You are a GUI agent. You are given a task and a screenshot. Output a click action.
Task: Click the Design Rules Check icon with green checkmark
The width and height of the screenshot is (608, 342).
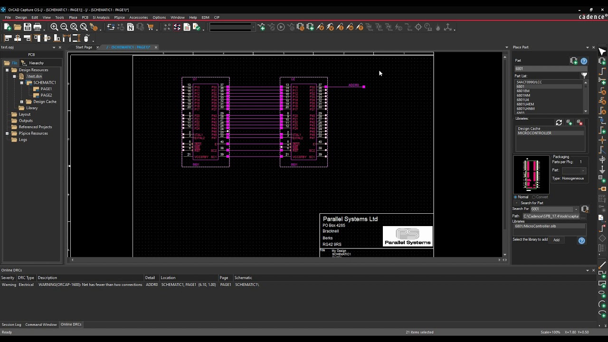[x=197, y=27]
